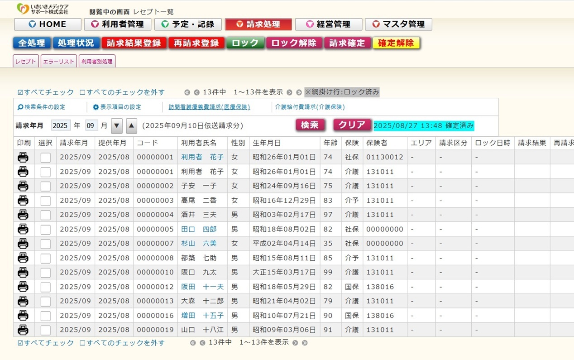The image size is (574, 360).
Task: Open the マスタ管理 menu
Action: 398,24
